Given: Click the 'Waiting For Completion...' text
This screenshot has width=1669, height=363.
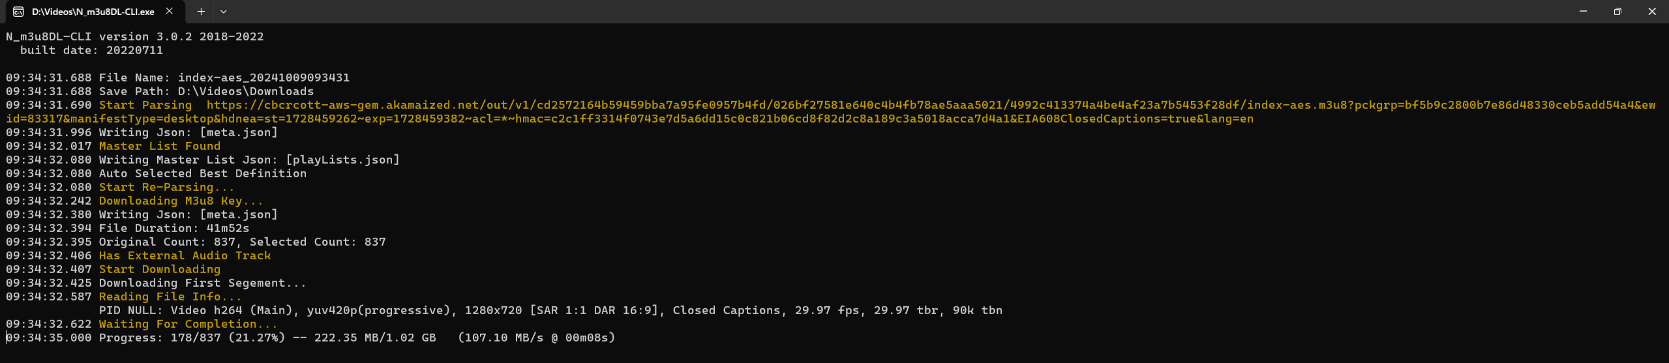Looking at the screenshot, I should click(x=188, y=324).
